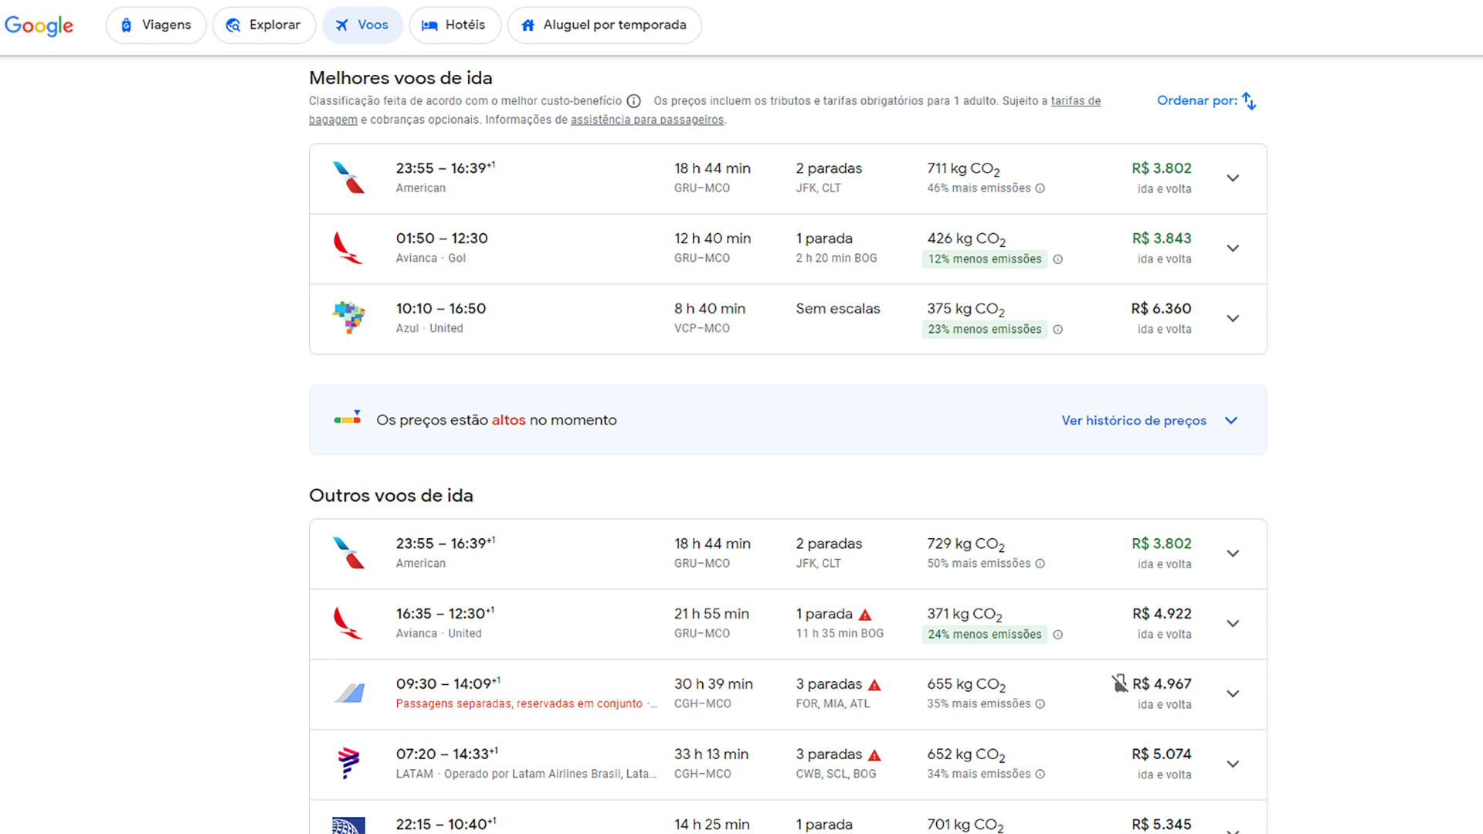The width and height of the screenshot is (1483, 834).
Task: Open the tarifas de bagagem link
Action: [1075, 100]
